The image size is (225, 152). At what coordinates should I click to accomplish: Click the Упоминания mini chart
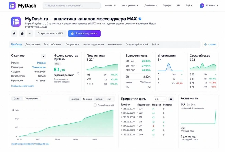170,67
